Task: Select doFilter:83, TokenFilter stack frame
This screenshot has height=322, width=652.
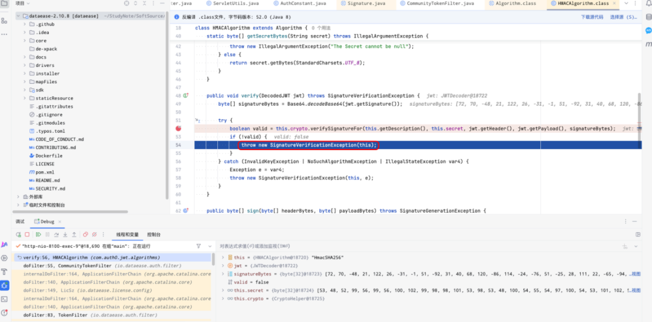Action: [113, 315]
